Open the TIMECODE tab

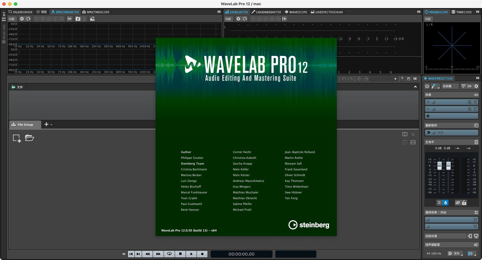tap(462, 12)
